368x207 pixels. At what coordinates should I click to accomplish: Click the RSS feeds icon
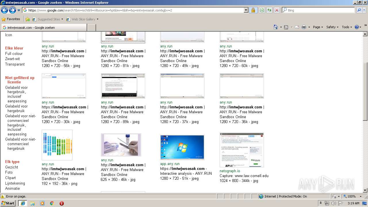click(x=286, y=27)
